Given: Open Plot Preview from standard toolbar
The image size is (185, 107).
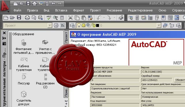Looking at the screenshot, I should 34,18.
